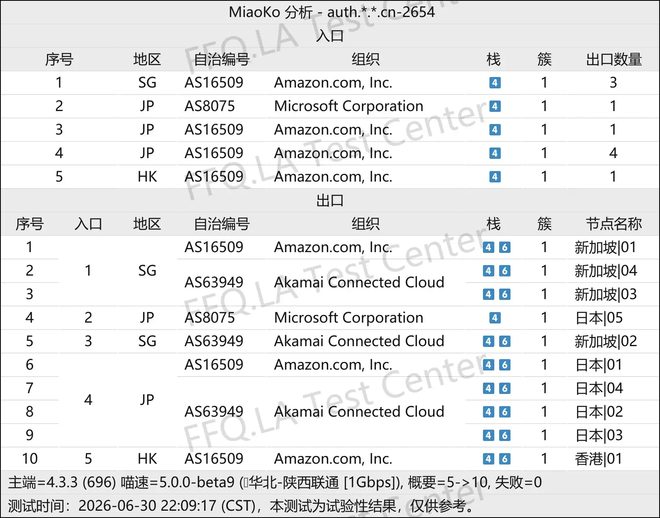Click node name "新加坡|03"
660x518 pixels.
point(606,294)
